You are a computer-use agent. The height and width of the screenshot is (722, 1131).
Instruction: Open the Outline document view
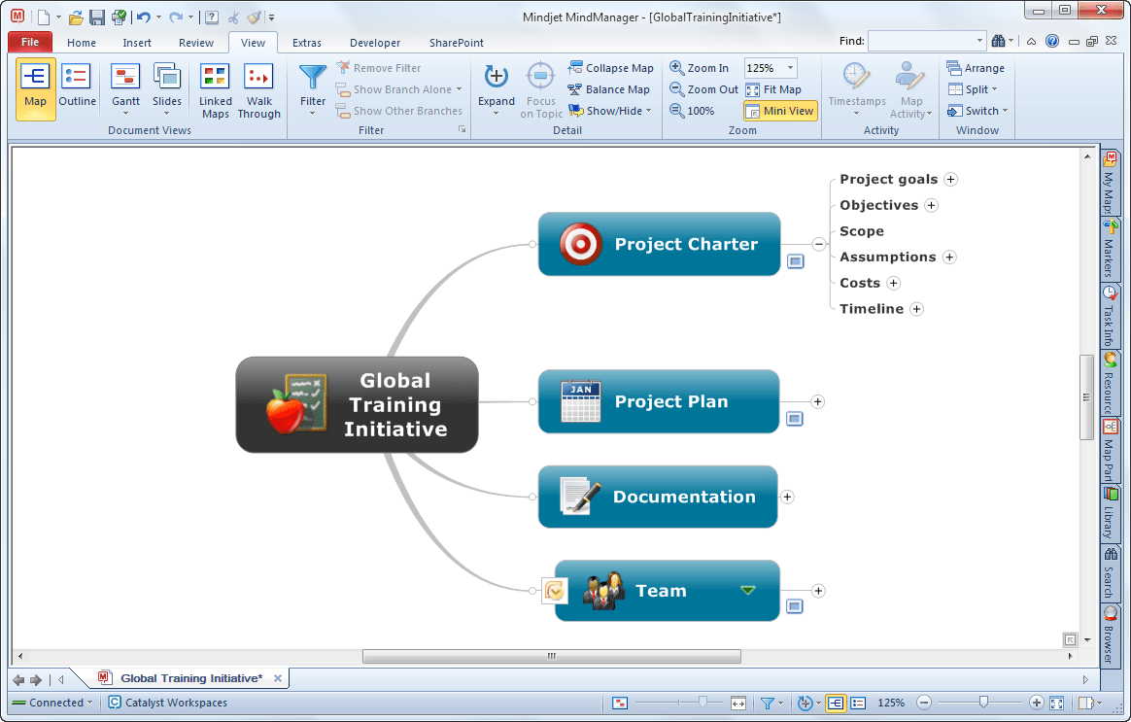pyautogui.click(x=77, y=88)
